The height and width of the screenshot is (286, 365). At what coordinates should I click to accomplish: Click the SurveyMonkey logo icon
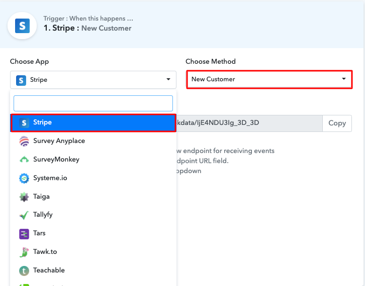pyautogui.click(x=24, y=160)
